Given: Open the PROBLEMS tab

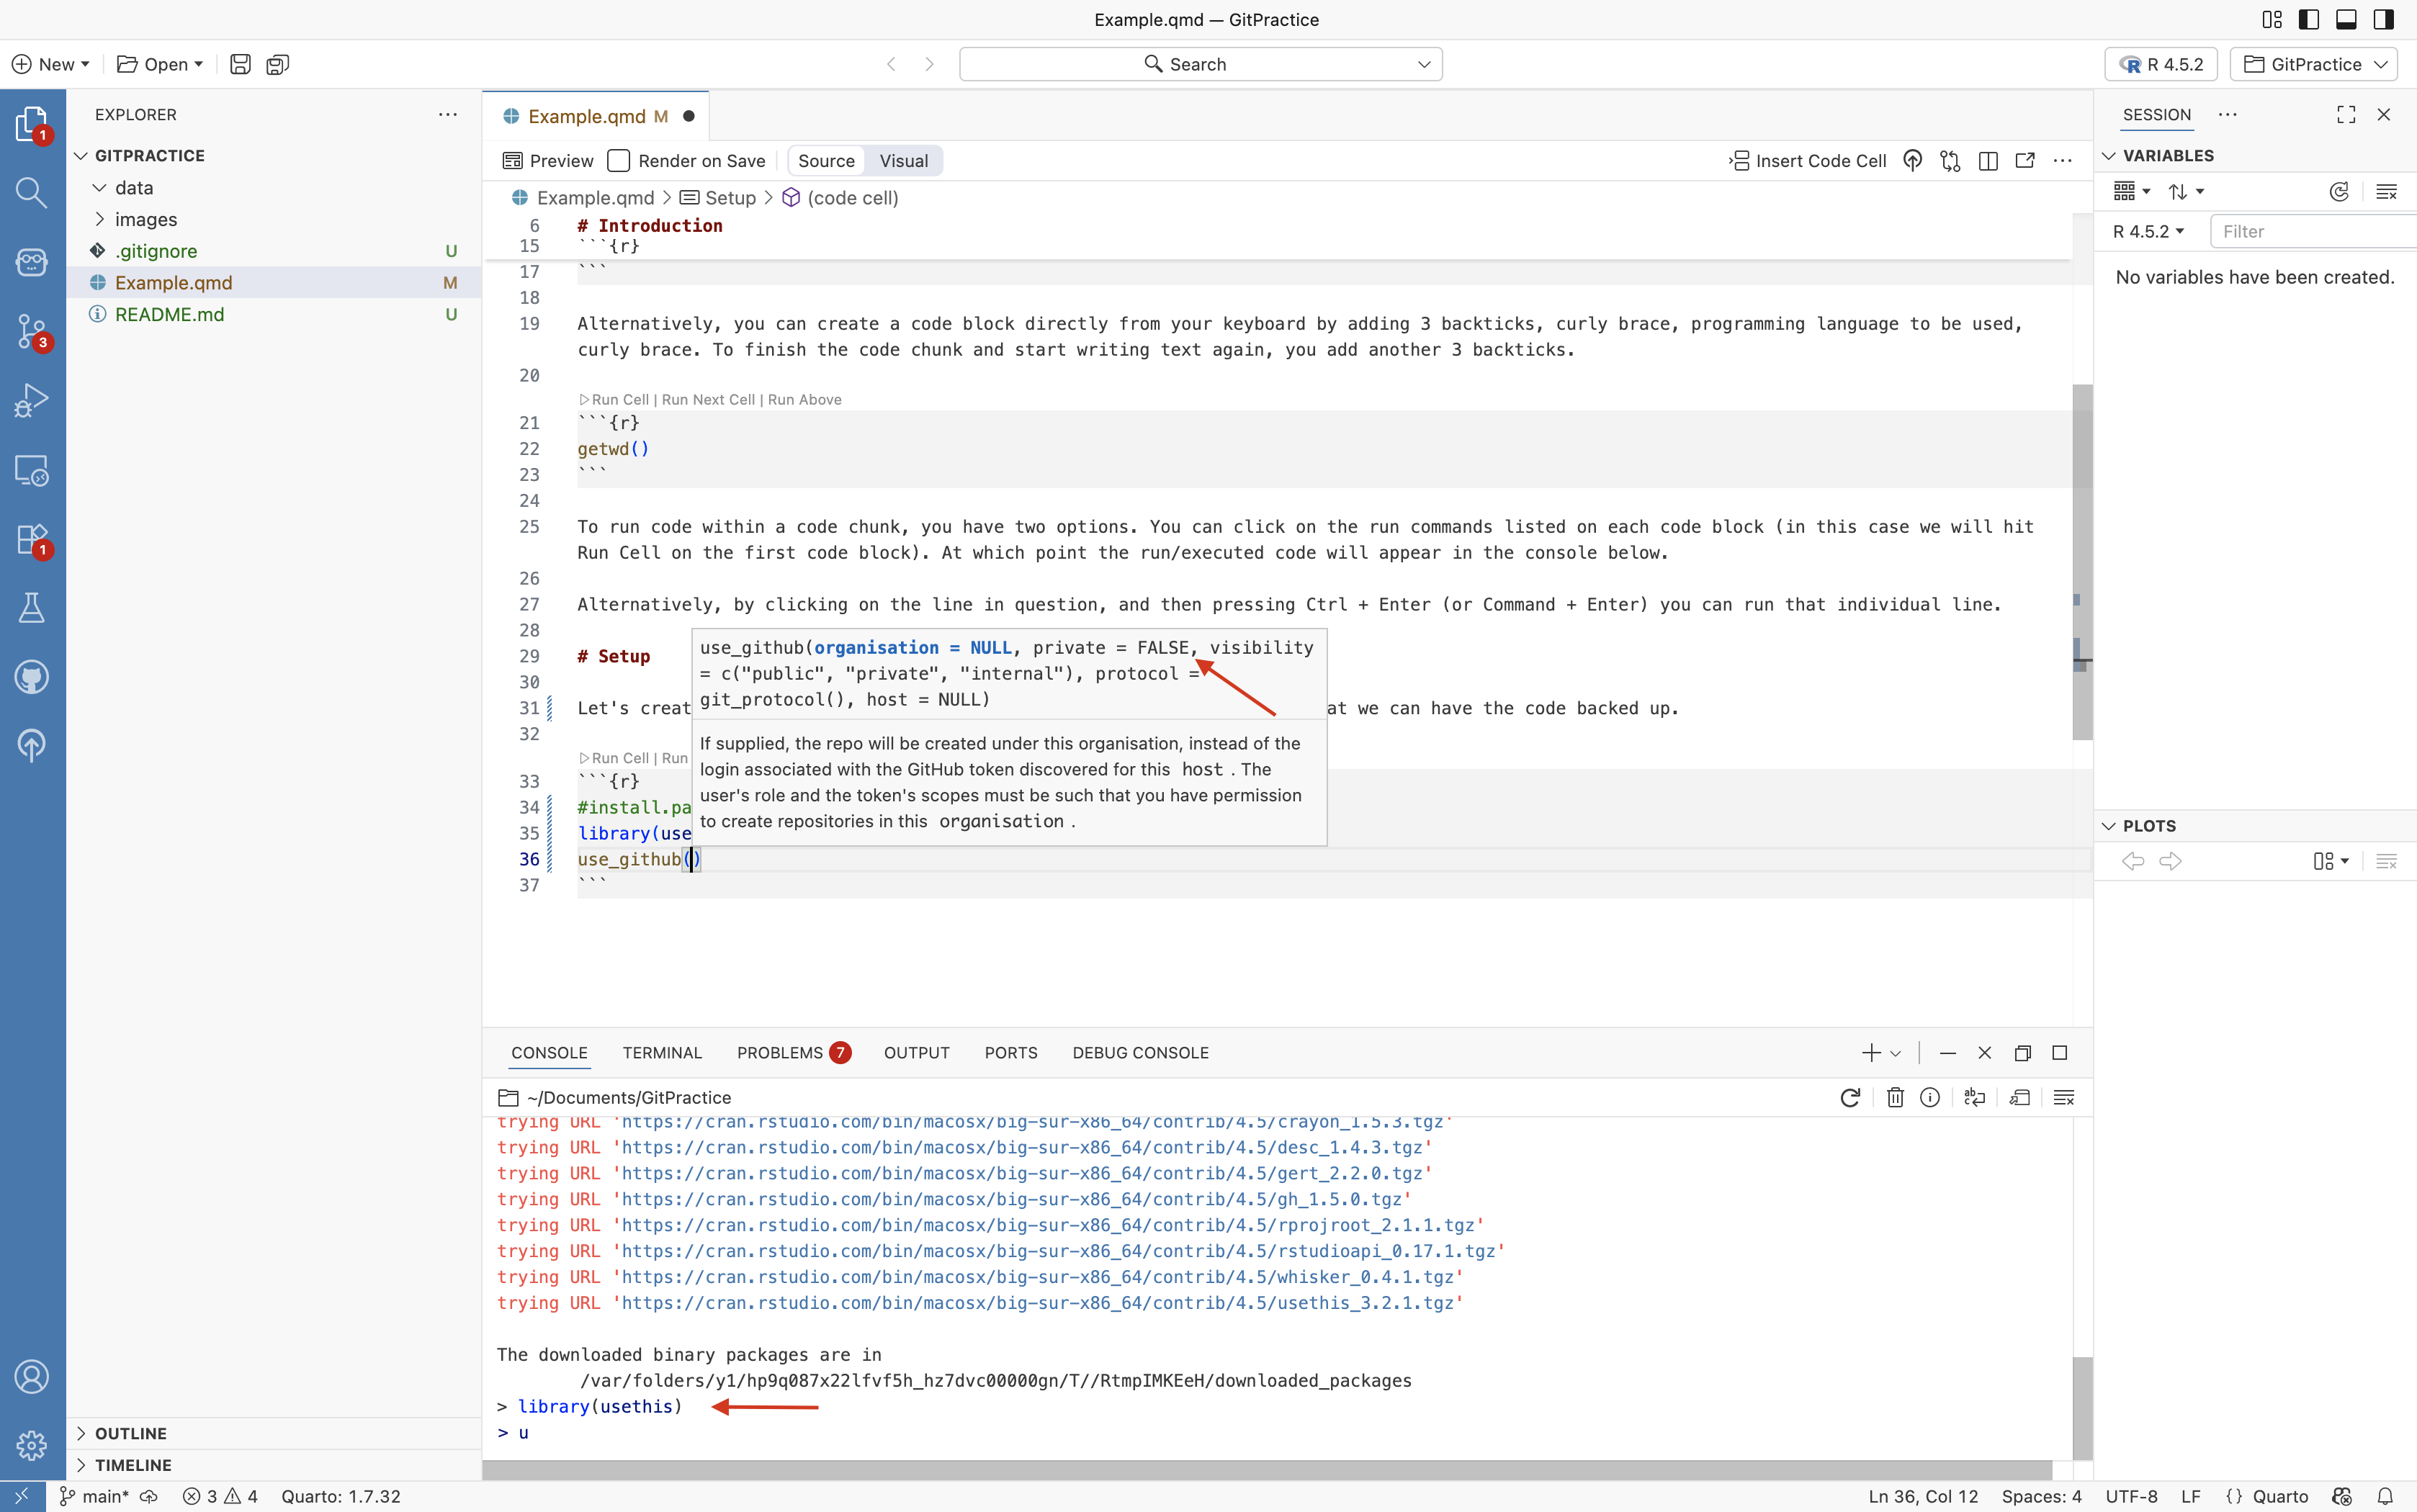Looking at the screenshot, I should (x=780, y=1052).
